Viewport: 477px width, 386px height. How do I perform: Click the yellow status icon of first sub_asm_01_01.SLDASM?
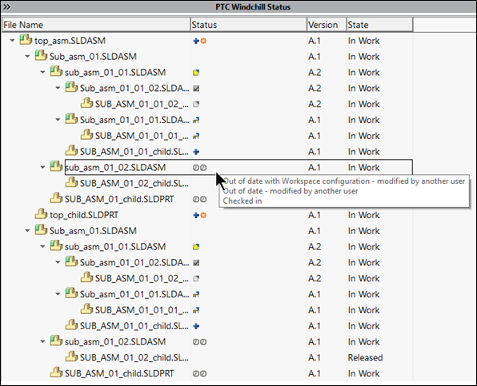click(196, 72)
